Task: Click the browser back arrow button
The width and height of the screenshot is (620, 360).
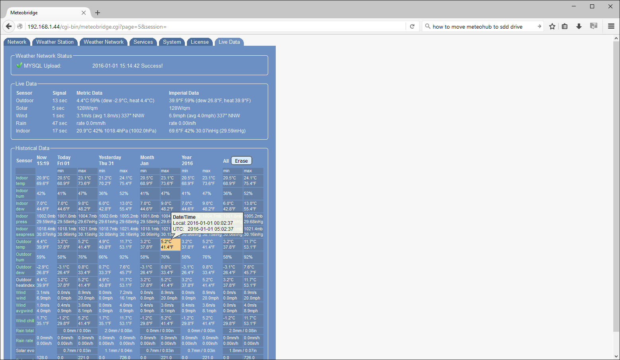Action: (9, 27)
